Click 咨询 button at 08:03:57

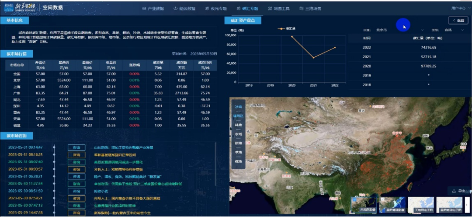pos(76,169)
